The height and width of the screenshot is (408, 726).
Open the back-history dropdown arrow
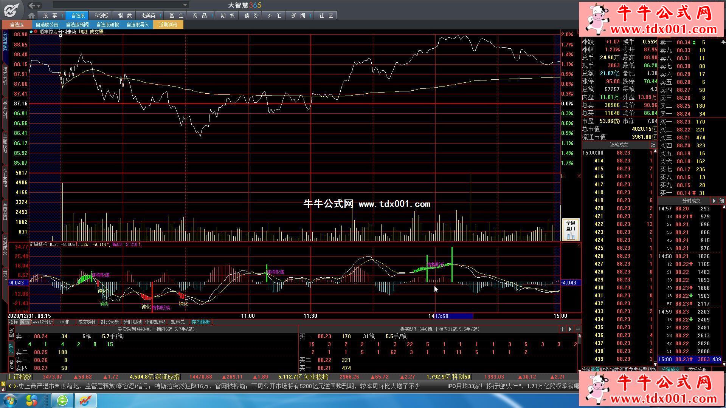pos(39,6)
